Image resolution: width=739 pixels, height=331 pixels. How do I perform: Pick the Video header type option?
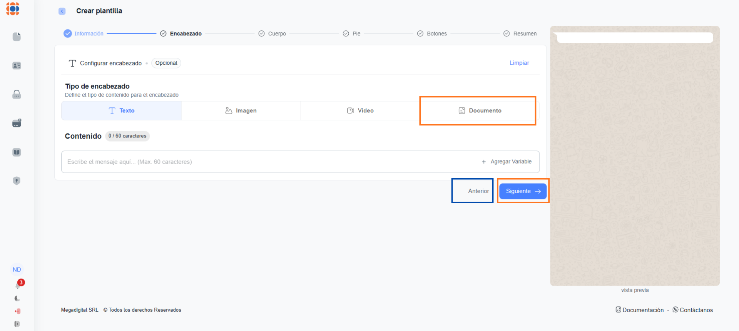[360, 110]
